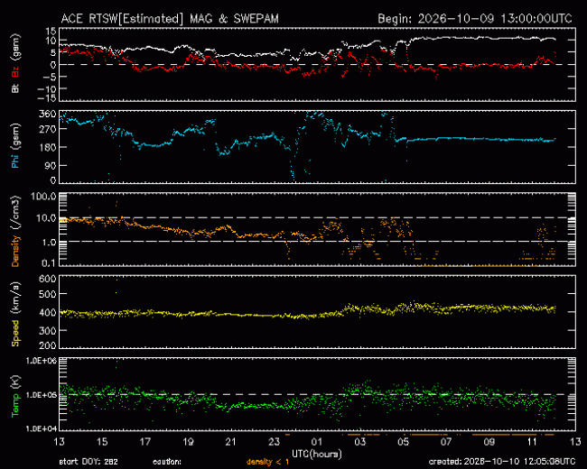Click the Density (/cm3) axis label
The width and height of the screenshot is (587, 469).
coord(15,231)
